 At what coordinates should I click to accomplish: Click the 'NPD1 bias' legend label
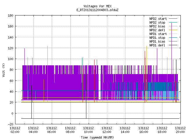coord(157,41)
